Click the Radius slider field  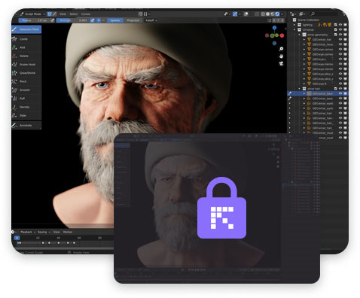[x=34, y=20]
